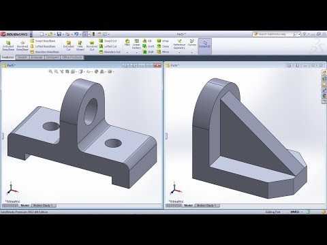Click the Rebuild traffic light icon

93,34
